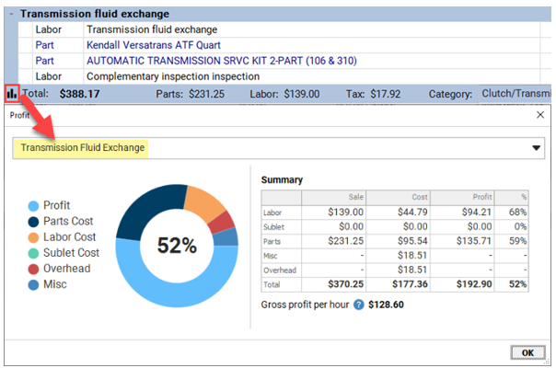Open the Transmission Fluid Exchange dropdown arrow

[x=536, y=148]
